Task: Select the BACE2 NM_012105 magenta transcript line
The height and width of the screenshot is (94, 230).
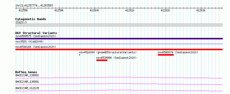Action: pos(119,90)
